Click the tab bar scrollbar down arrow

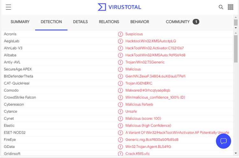(236, 28)
